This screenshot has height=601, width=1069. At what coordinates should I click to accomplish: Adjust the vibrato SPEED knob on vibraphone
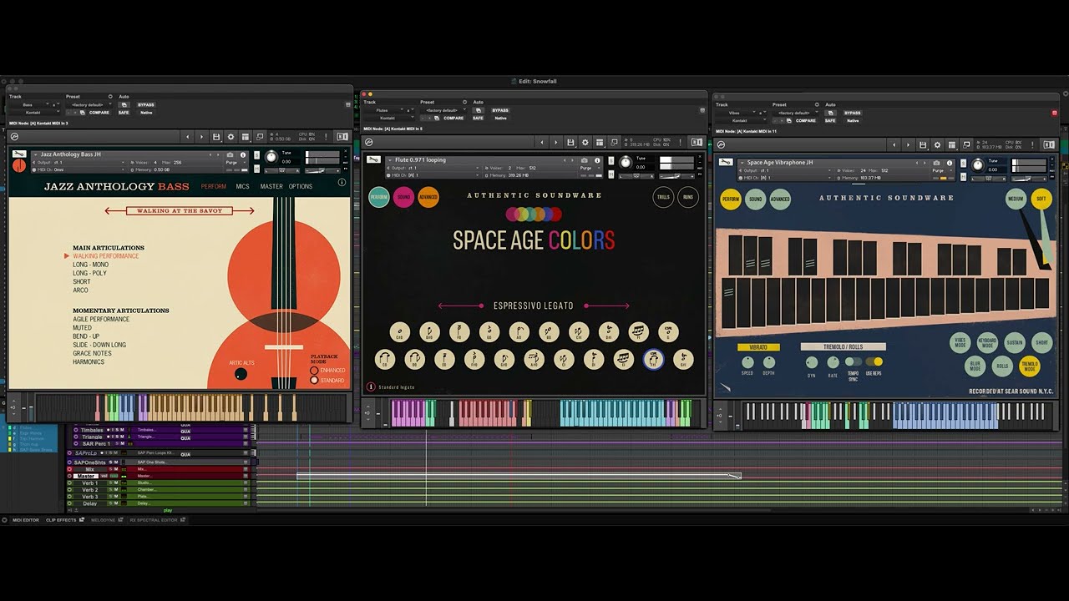(747, 362)
